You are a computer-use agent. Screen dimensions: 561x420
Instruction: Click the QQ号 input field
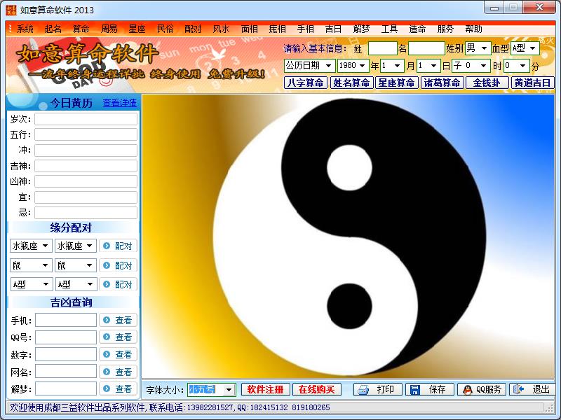(66, 337)
